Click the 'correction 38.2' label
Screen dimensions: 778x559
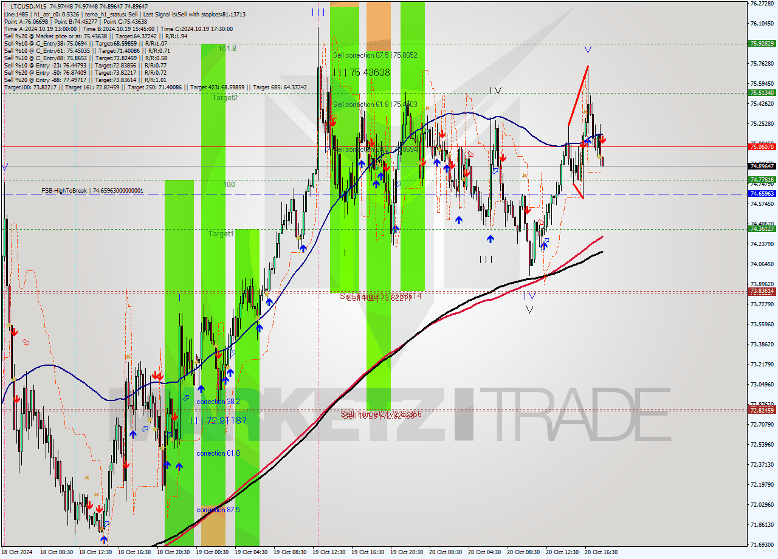point(218,402)
